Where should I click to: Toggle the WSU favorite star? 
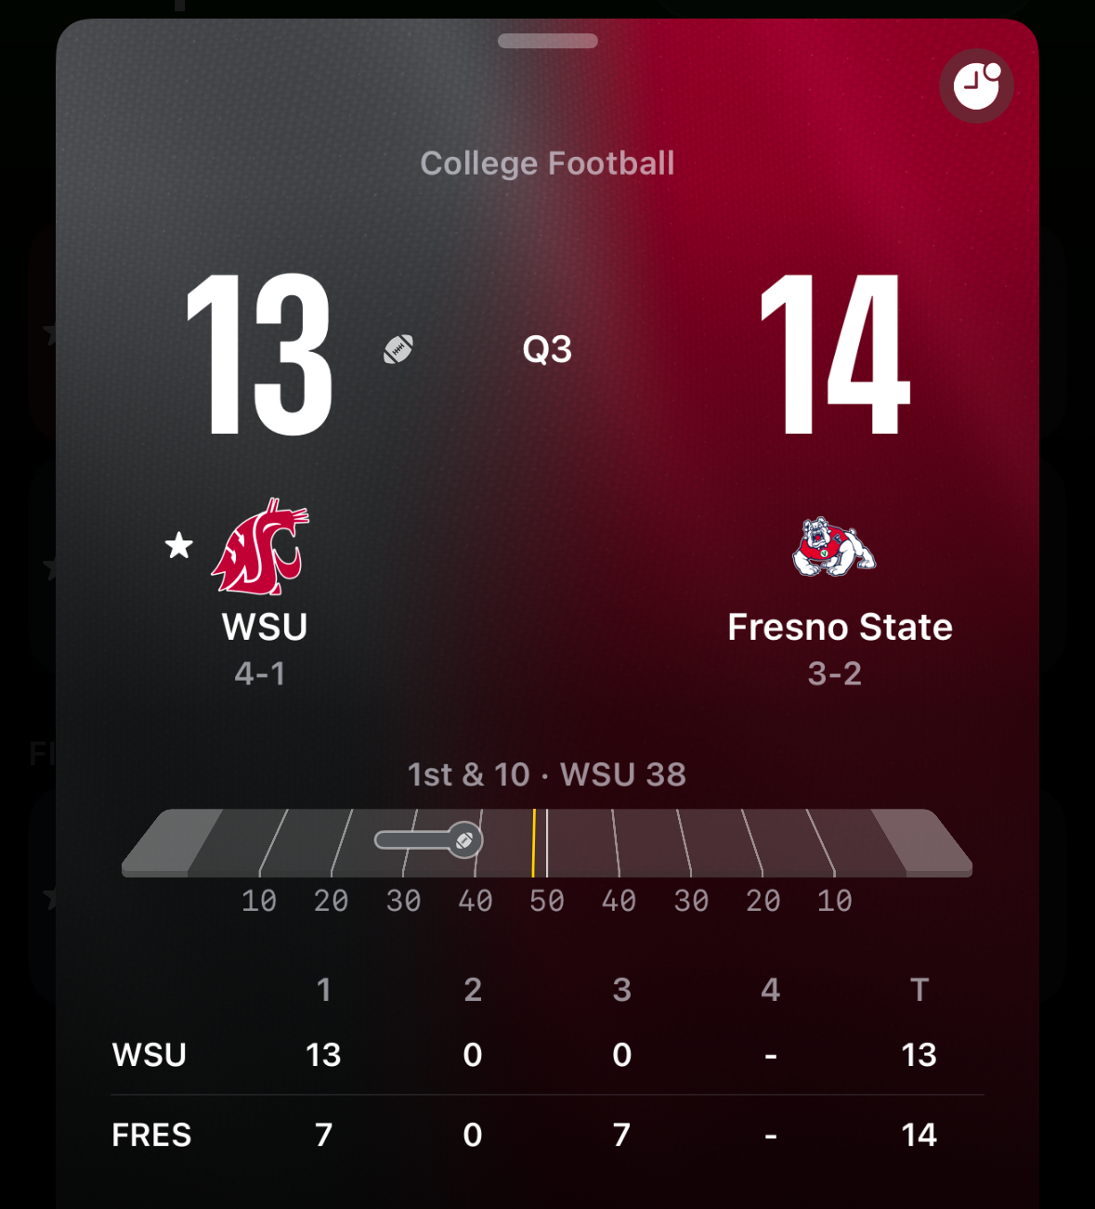(x=179, y=545)
